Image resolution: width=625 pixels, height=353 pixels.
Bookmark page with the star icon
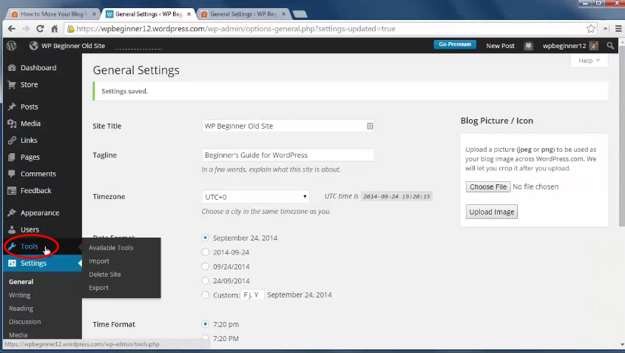(591, 29)
